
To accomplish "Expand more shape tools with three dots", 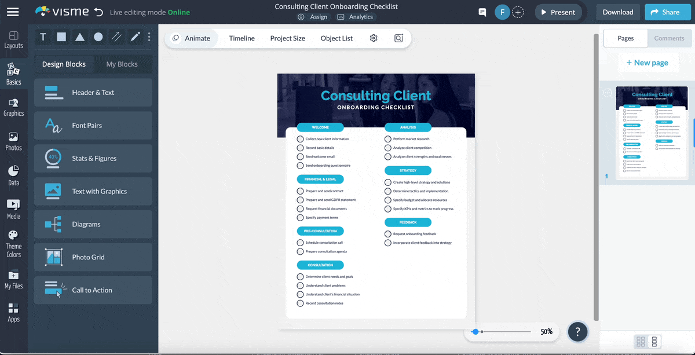I will coord(149,37).
